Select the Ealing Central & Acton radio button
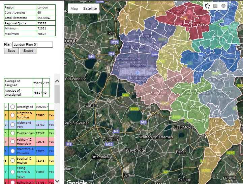This screenshot has width=243, height=184. tap(12, 172)
